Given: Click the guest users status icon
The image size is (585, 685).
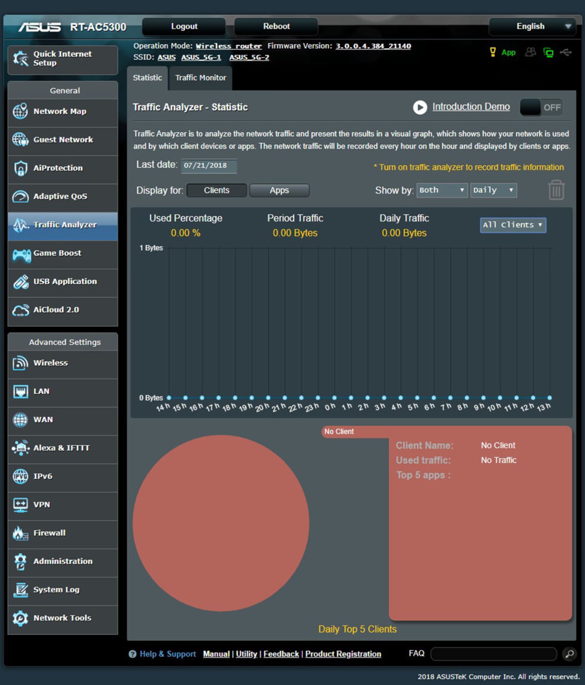Looking at the screenshot, I should pos(530,52).
